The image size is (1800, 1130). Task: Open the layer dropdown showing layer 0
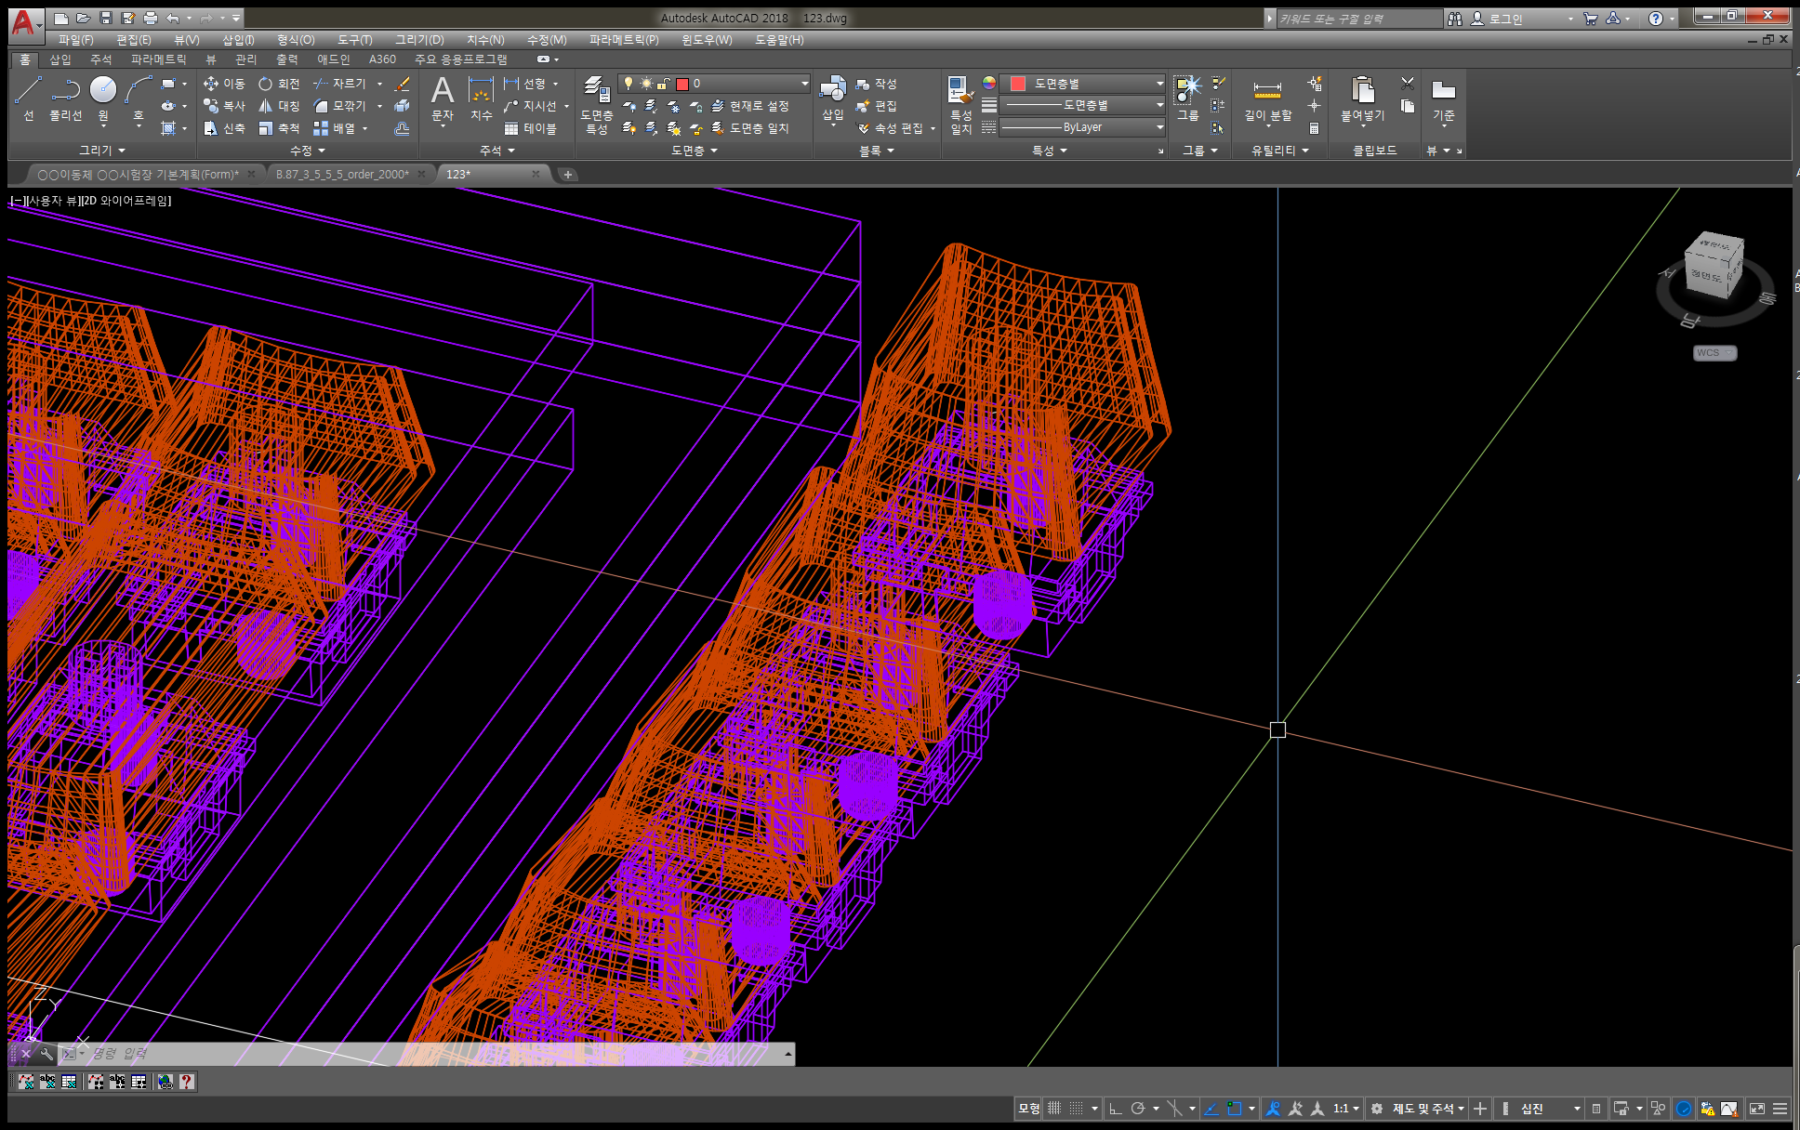(x=714, y=84)
